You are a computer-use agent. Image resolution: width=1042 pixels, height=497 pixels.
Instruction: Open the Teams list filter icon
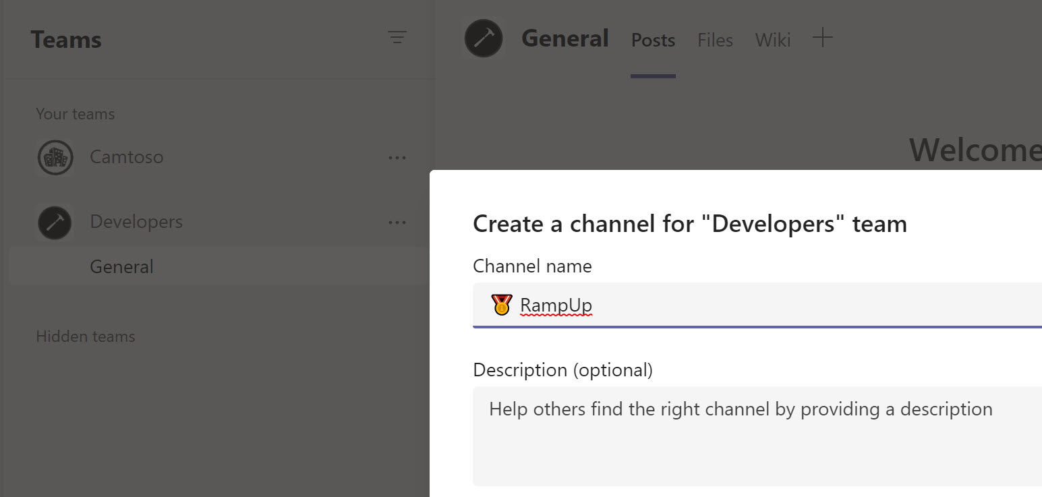(397, 38)
